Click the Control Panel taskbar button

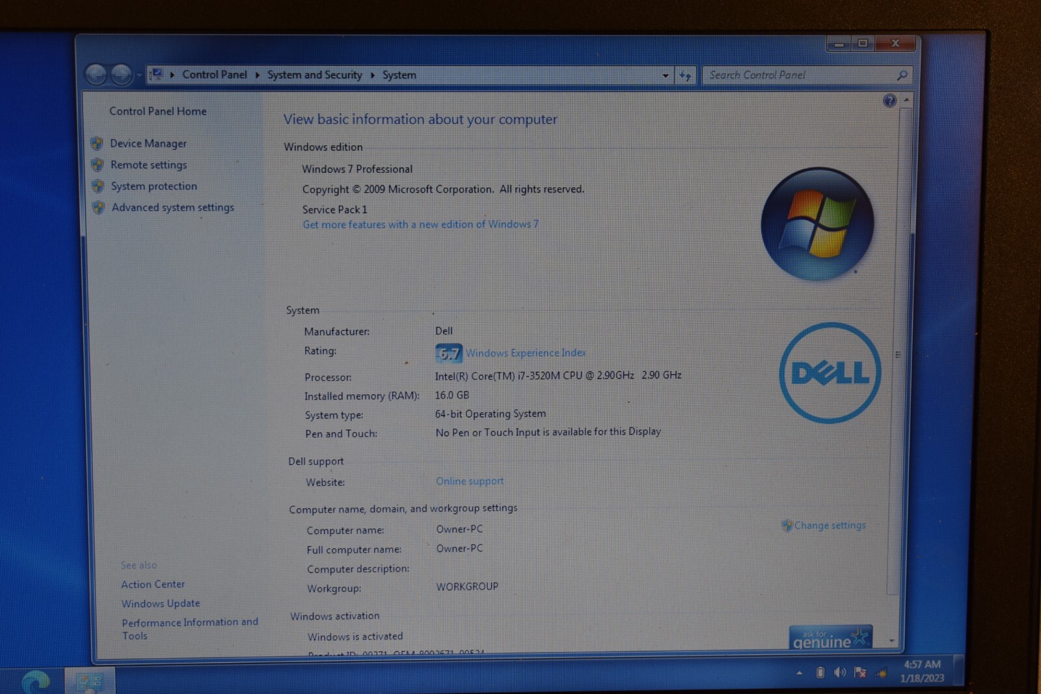pyautogui.click(x=90, y=681)
